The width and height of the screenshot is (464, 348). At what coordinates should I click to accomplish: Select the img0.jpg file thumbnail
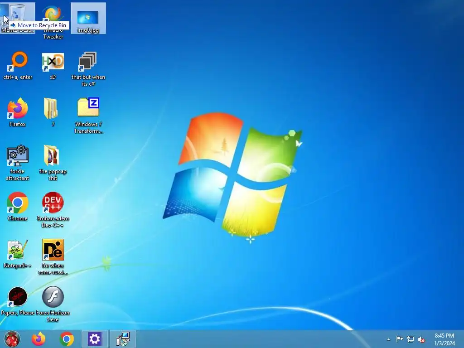(x=88, y=17)
